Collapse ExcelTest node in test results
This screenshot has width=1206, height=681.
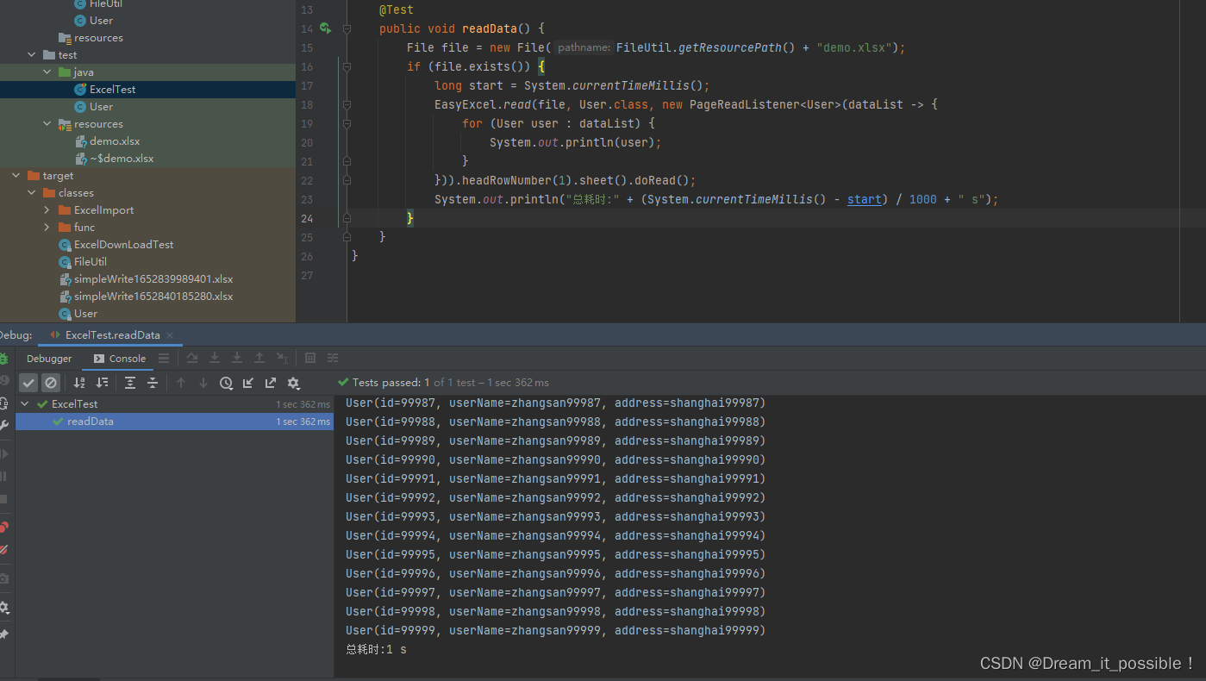[25, 403]
